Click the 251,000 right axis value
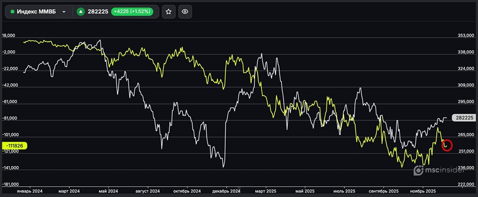 click(x=466, y=151)
